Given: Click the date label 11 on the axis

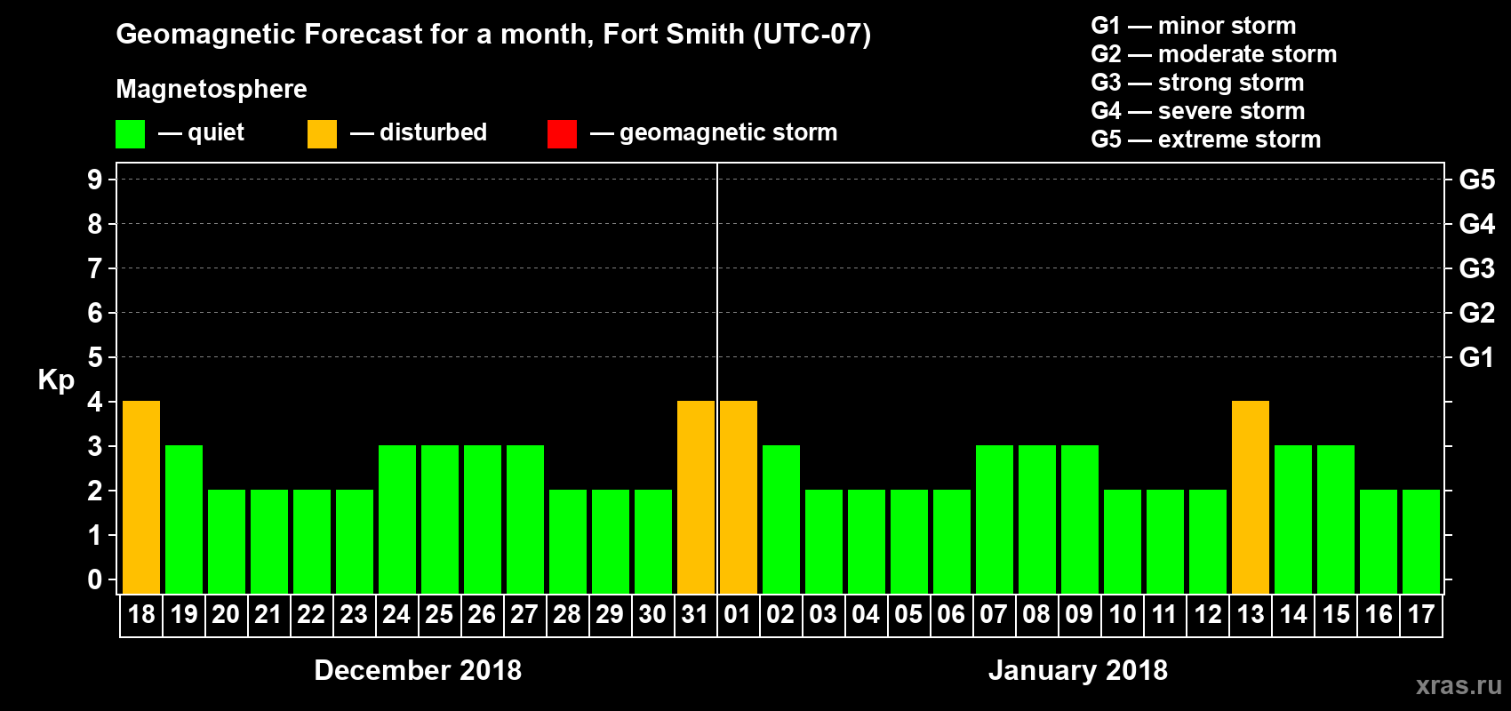Looking at the screenshot, I should 1164,615.
